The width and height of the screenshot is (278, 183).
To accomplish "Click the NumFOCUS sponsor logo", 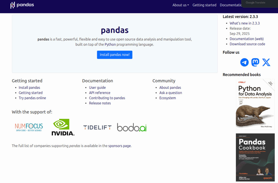I will 29,127.
